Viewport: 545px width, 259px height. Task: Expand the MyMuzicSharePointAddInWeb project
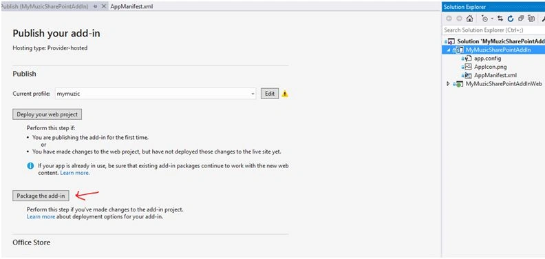click(448, 83)
